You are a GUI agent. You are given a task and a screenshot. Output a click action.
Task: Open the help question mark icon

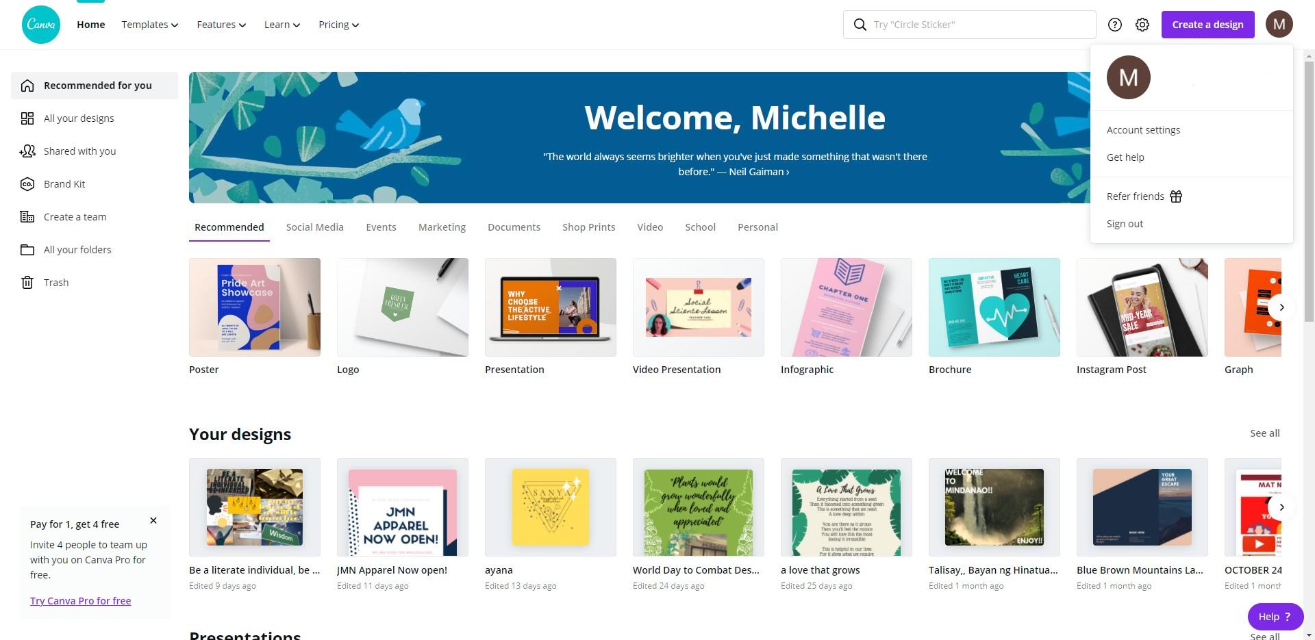click(x=1115, y=25)
